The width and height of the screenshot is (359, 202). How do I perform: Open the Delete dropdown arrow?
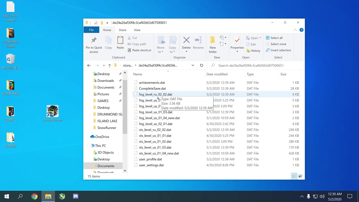[x=187, y=52]
